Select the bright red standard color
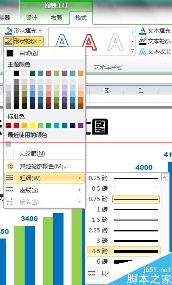 16,125
